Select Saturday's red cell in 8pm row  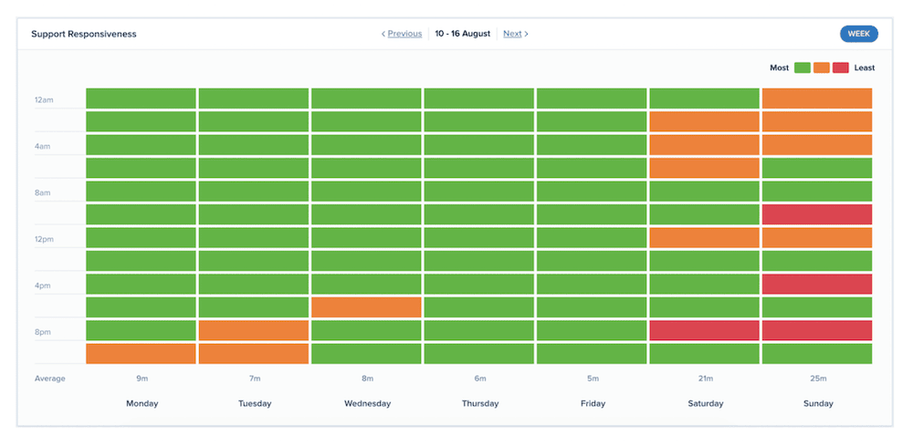tap(705, 330)
